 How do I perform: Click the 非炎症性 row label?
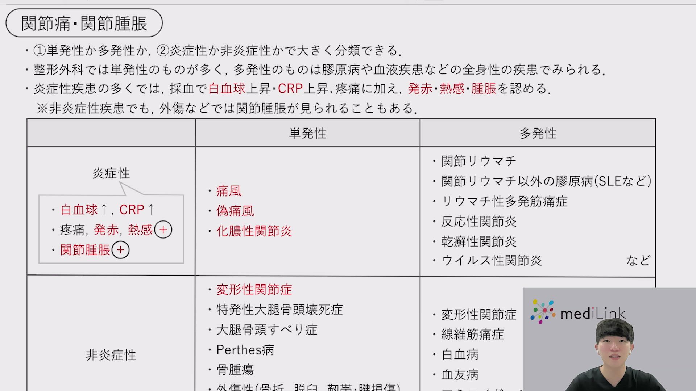pos(111,355)
